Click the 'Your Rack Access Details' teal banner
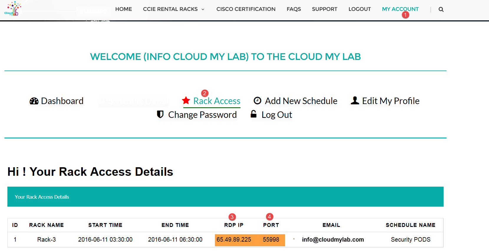489x251 pixels. point(225,197)
